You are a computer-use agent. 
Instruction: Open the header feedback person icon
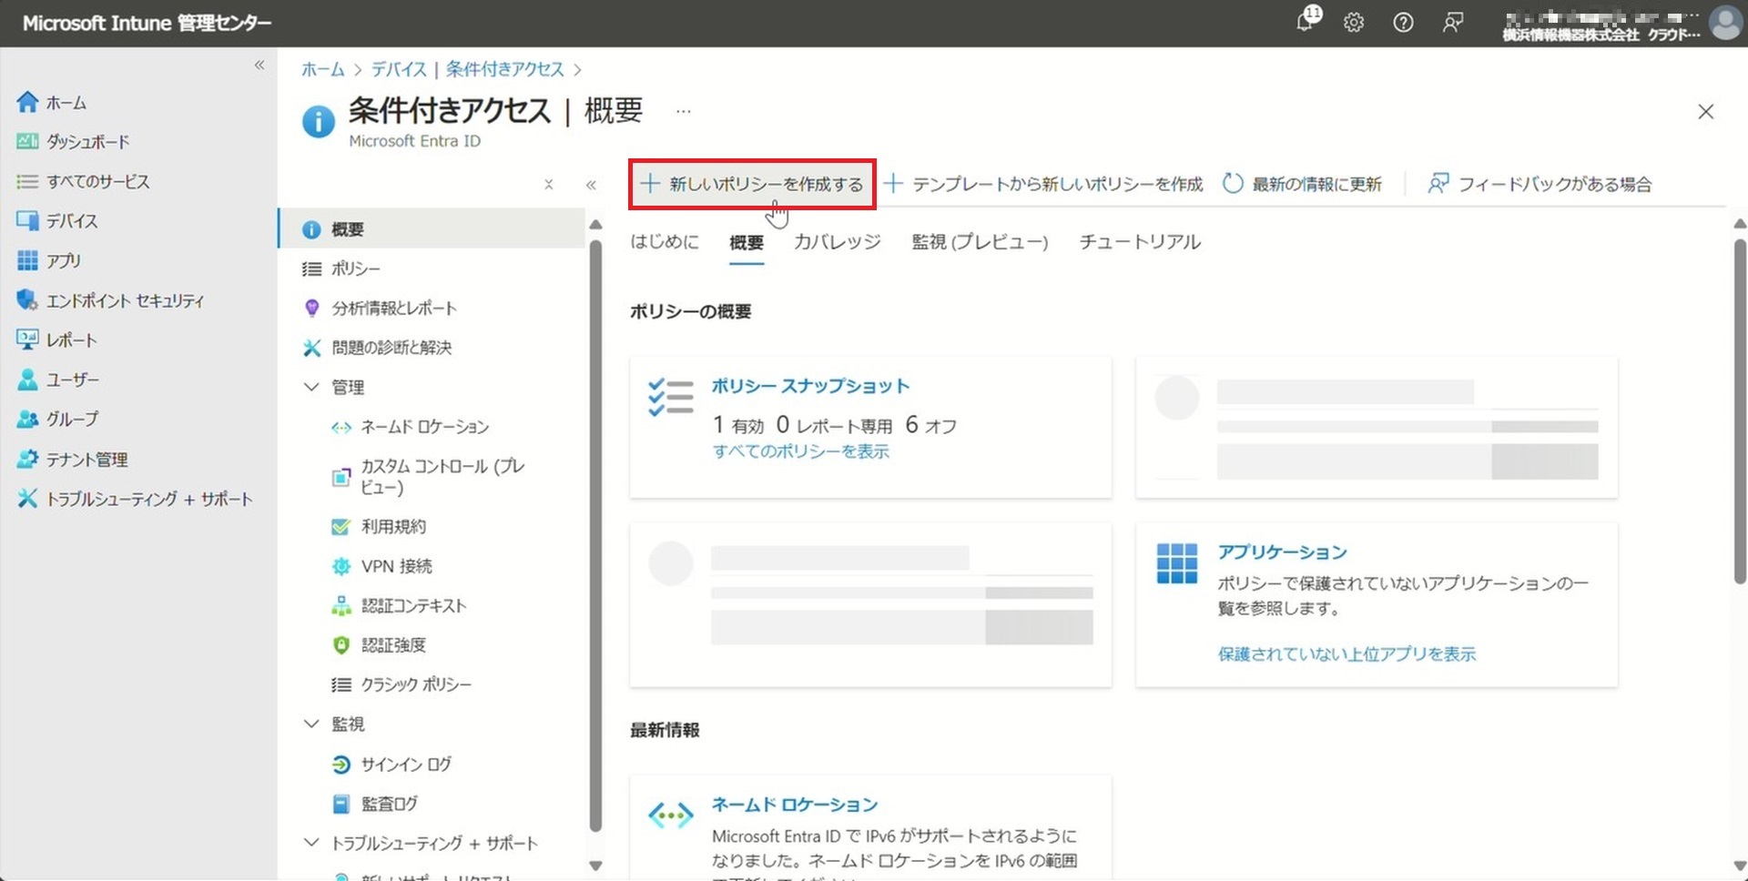pos(1453,23)
